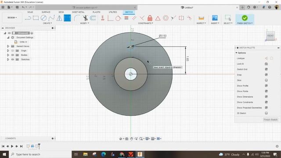The height and width of the screenshot is (158, 281).
Task: Enable the Slice checkbox
Action: pyautogui.click(x=267, y=80)
